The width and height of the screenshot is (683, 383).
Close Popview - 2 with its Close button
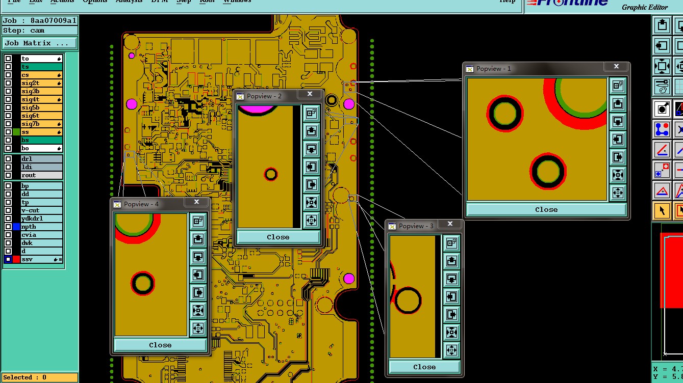point(278,237)
